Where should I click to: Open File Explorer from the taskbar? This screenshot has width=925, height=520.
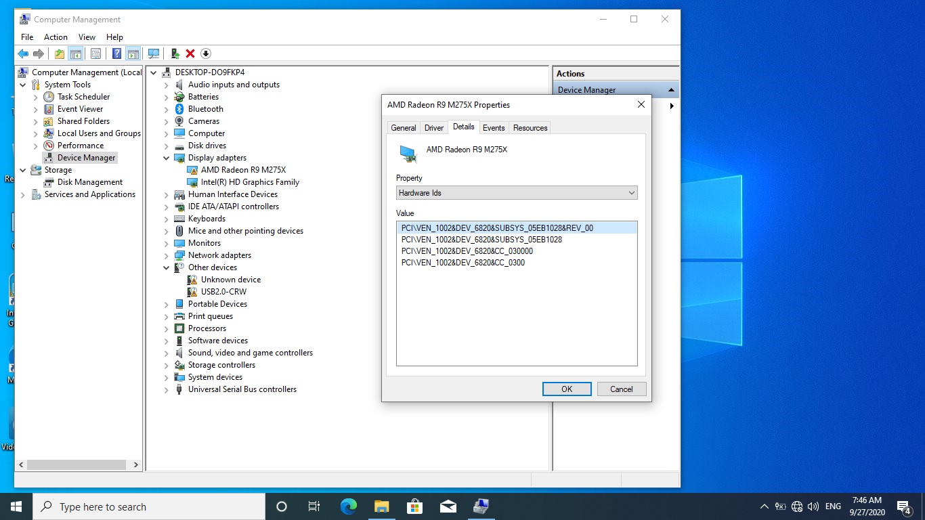pos(381,506)
